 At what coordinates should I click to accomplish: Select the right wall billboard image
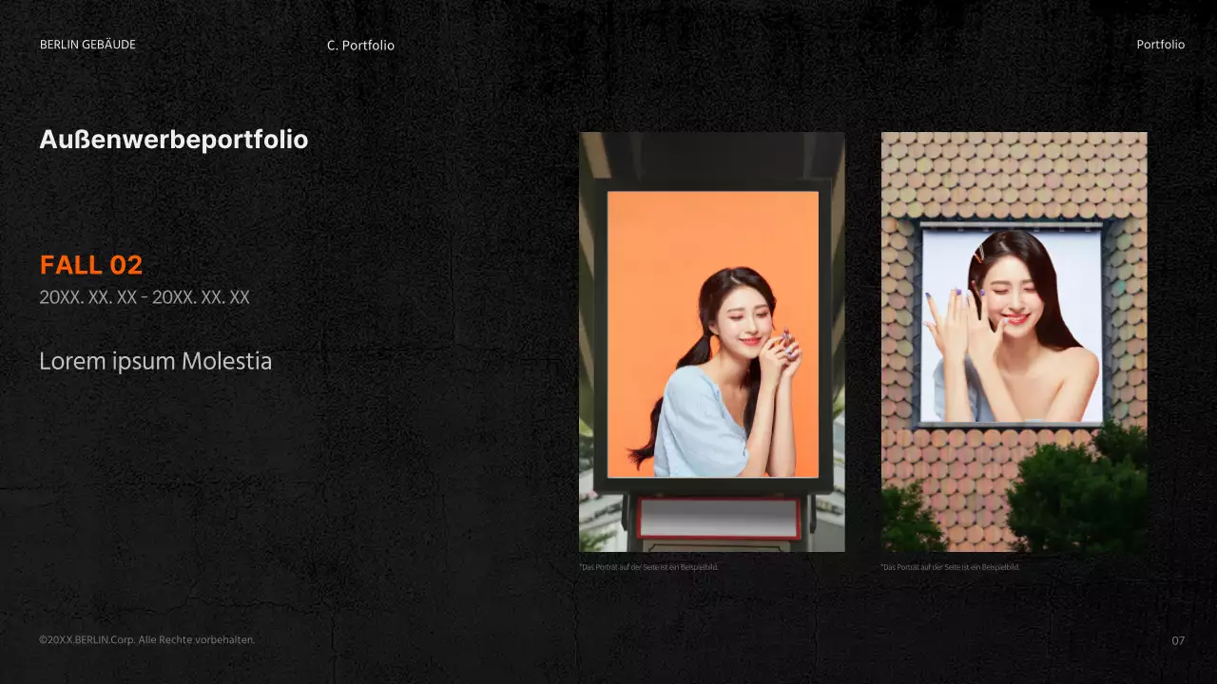click(1014, 341)
